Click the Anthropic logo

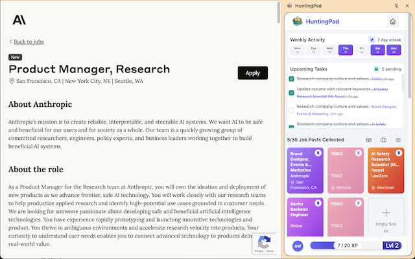tap(19, 19)
